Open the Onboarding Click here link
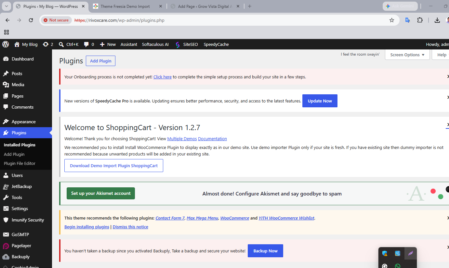This screenshot has width=449, height=268. pyautogui.click(x=163, y=77)
